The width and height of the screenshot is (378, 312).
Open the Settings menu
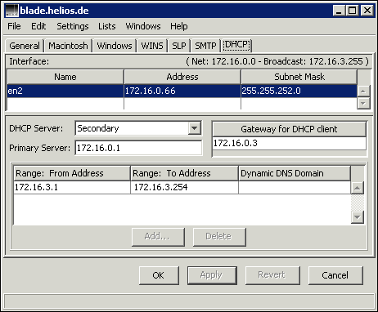[x=73, y=26]
